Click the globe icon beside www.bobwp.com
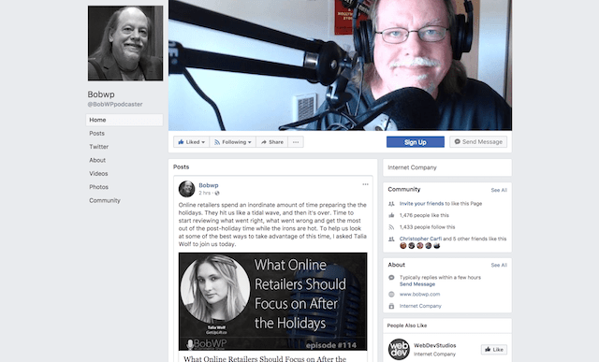Screen dimensions: 599x362 click(x=391, y=295)
